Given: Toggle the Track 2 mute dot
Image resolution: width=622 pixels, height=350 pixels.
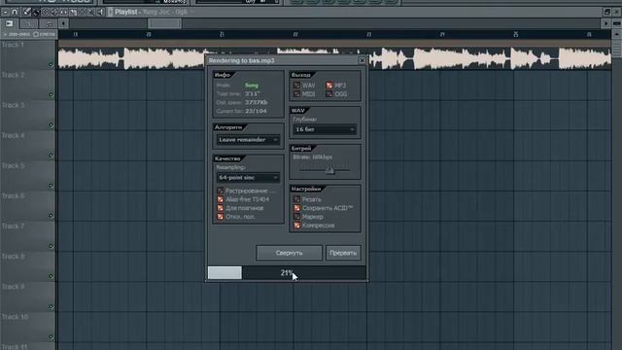Looking at the screenshot, I should (x=51, y=95).
